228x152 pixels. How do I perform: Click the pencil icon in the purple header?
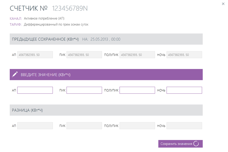pos(15,75)
